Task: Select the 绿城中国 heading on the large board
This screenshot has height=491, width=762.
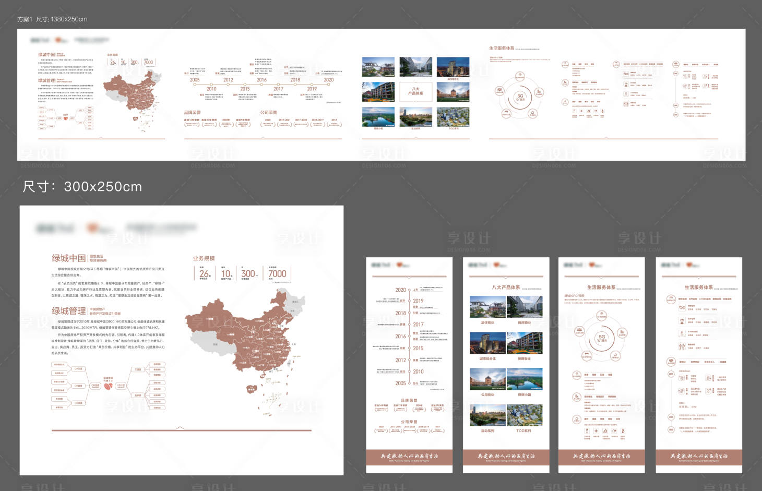Action: point(68,258)
